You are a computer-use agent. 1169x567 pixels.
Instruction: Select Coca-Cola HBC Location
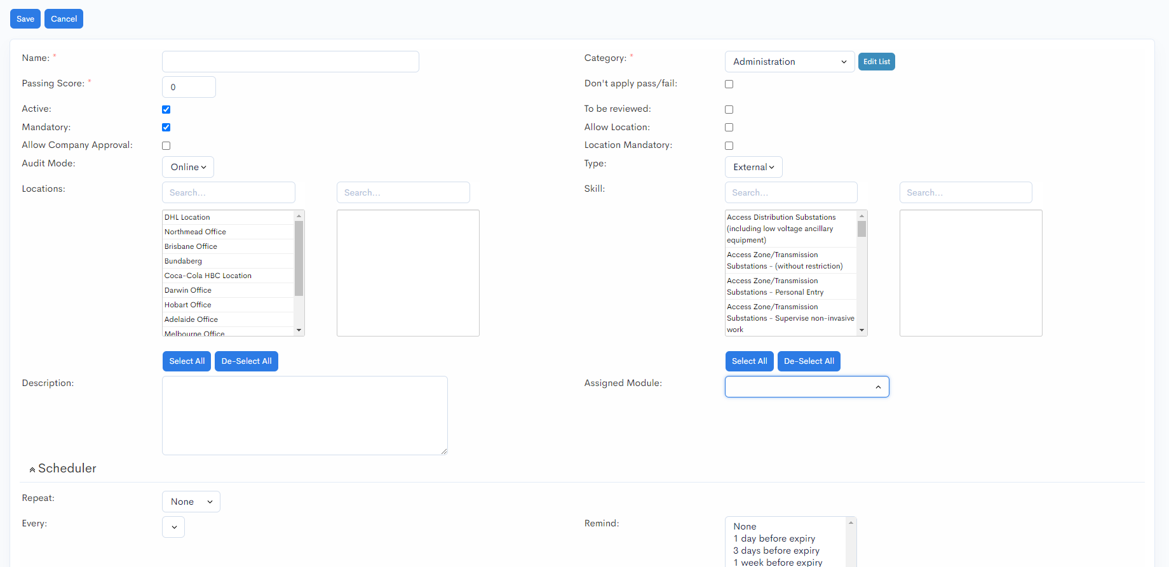(x=228, y=276)
